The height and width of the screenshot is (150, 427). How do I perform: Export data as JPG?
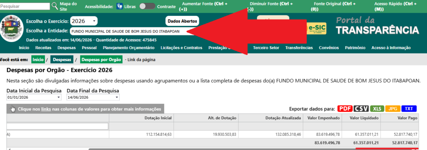(x=393, y=109)
